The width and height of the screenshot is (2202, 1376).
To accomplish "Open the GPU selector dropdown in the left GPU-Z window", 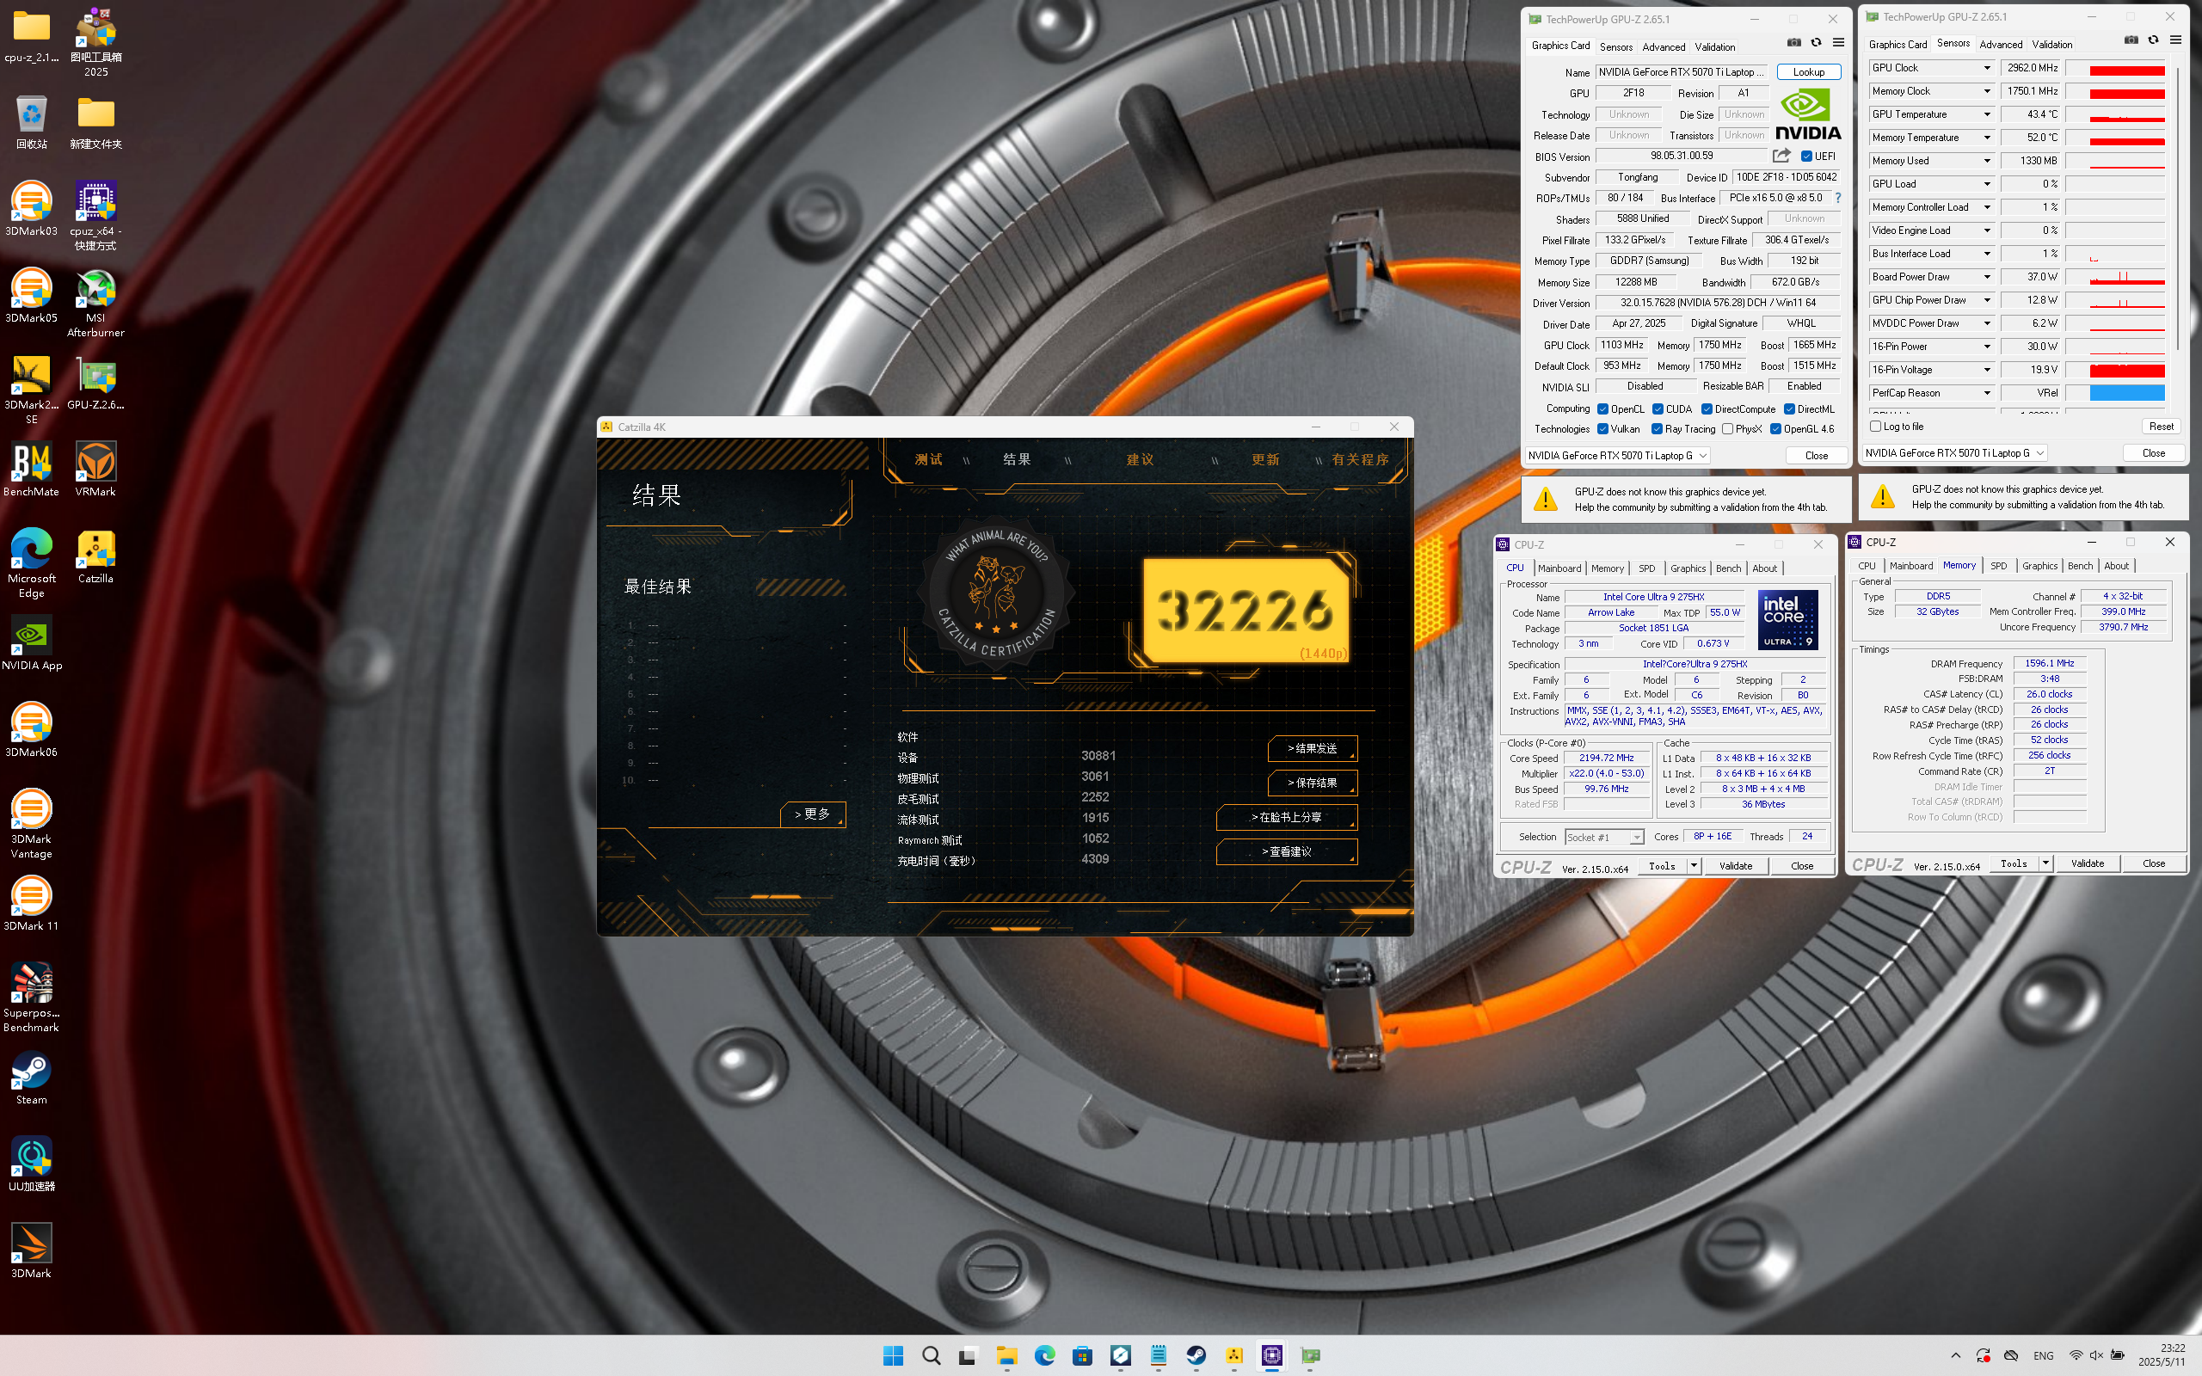I will (x=1617, y=456).
